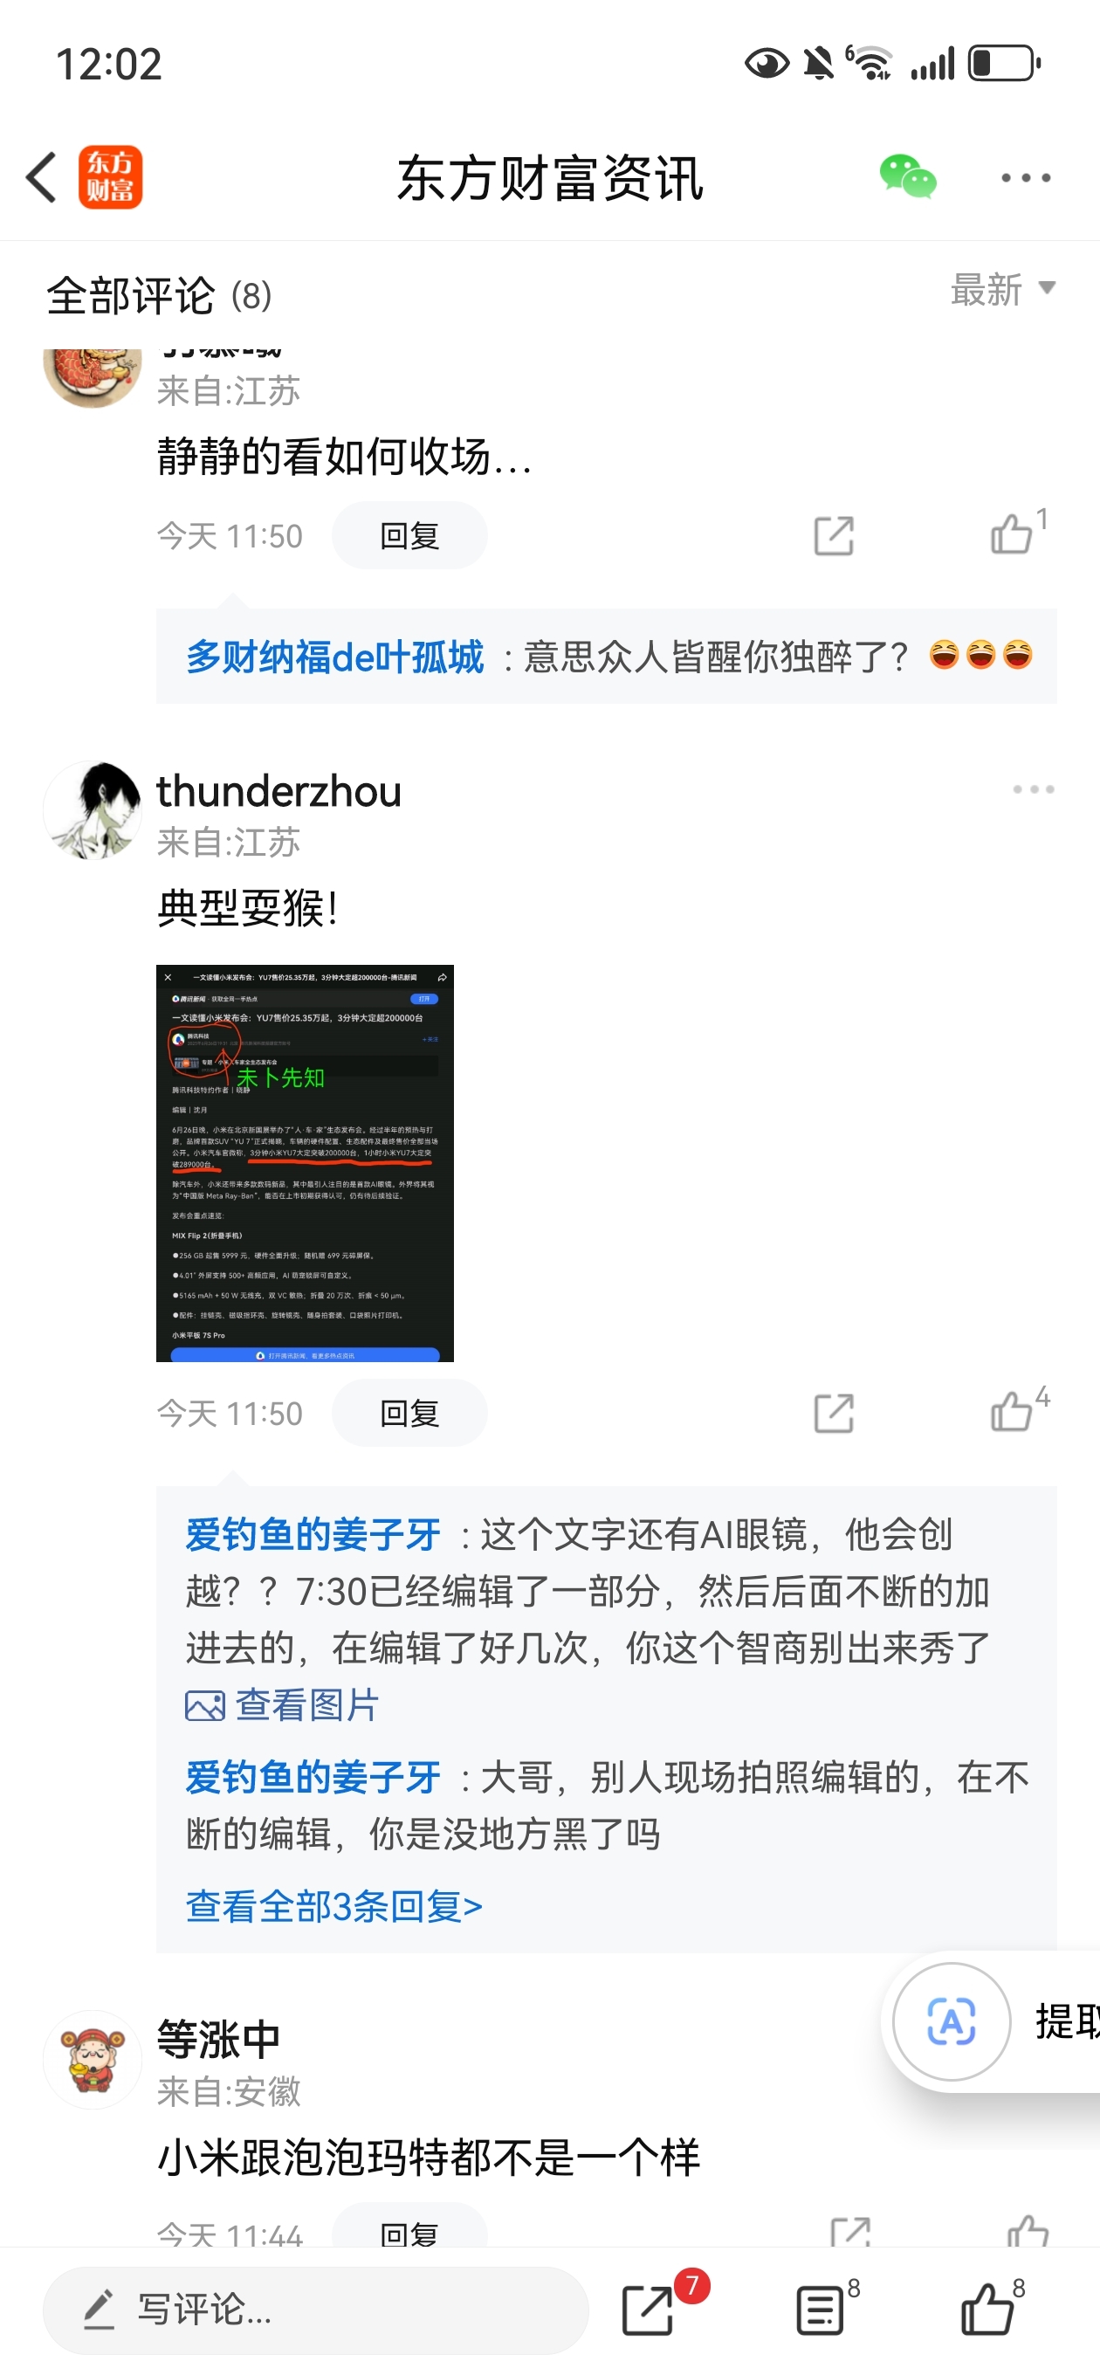Reply to thunderzhou's comment
This screenshot has height=2375, width=1100.
click(x=409, y=1413)
